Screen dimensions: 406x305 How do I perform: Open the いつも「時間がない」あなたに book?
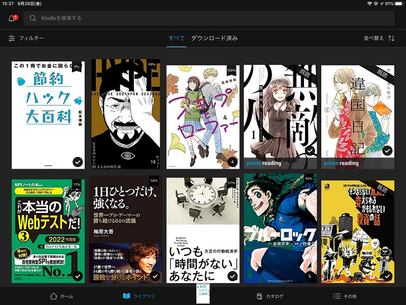(x=203, y=230)
